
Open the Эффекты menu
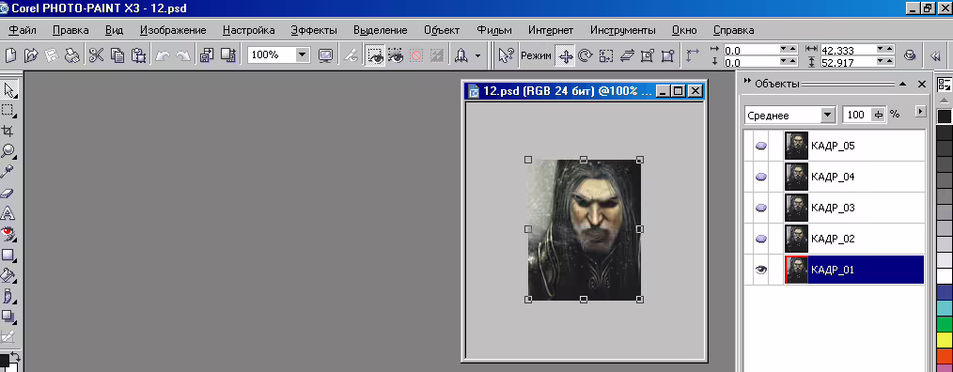coord(314,30)
